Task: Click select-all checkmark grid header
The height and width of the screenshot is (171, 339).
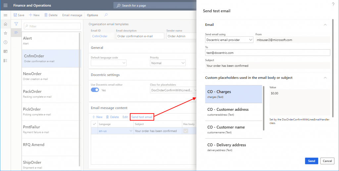Action: [x=94, y=124]
